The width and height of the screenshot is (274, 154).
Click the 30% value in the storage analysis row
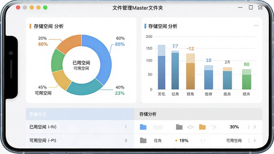tap(234, 127)
